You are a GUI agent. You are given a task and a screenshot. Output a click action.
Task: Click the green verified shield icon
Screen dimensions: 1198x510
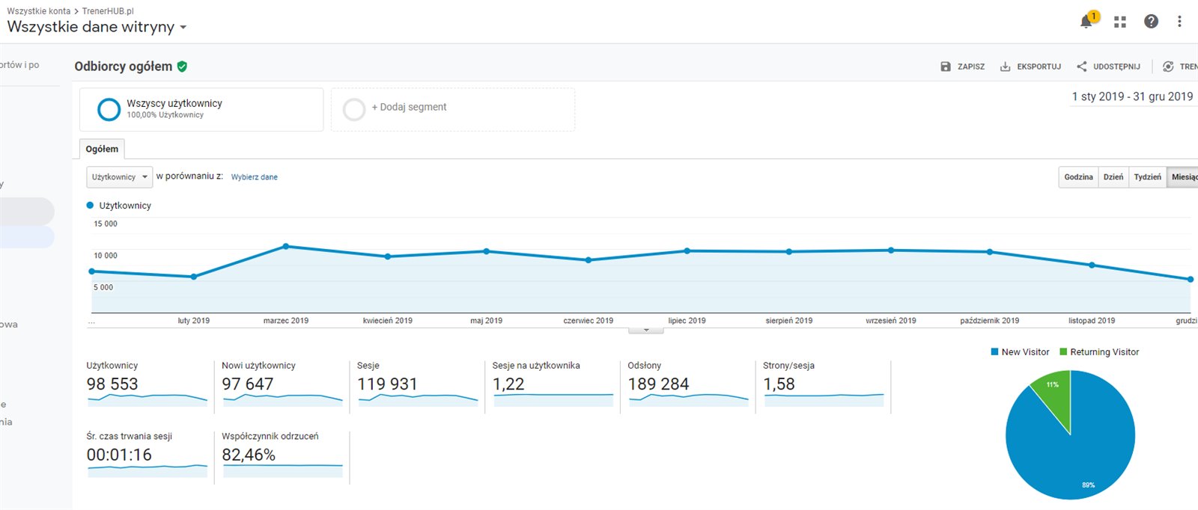[182, 67]
